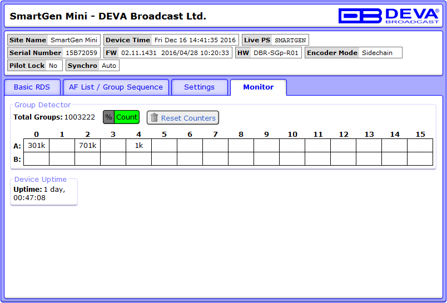This screenshot has width=447, height=303.
Task: Select the Monitor tab
Action: point(259,87)
